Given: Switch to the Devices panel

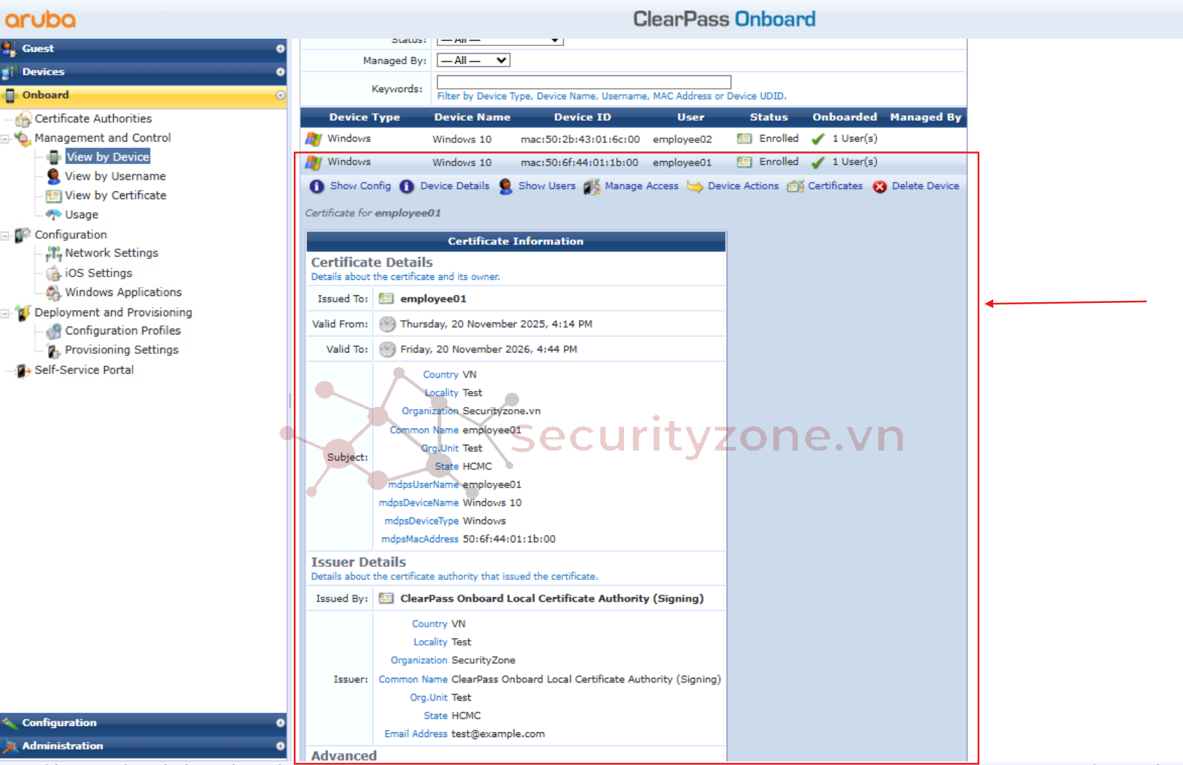Looking at the screenshot, I should tap(43, 71).
